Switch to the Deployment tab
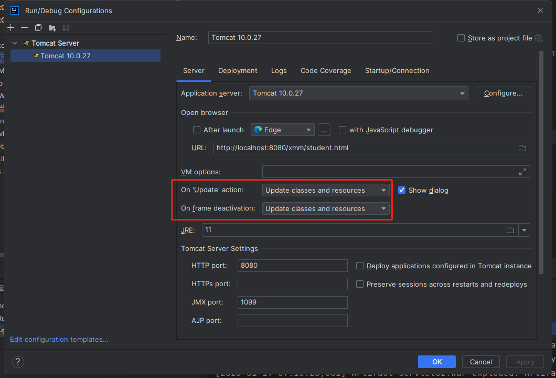Viewport: 556px width, 378px height. [238, 71]
